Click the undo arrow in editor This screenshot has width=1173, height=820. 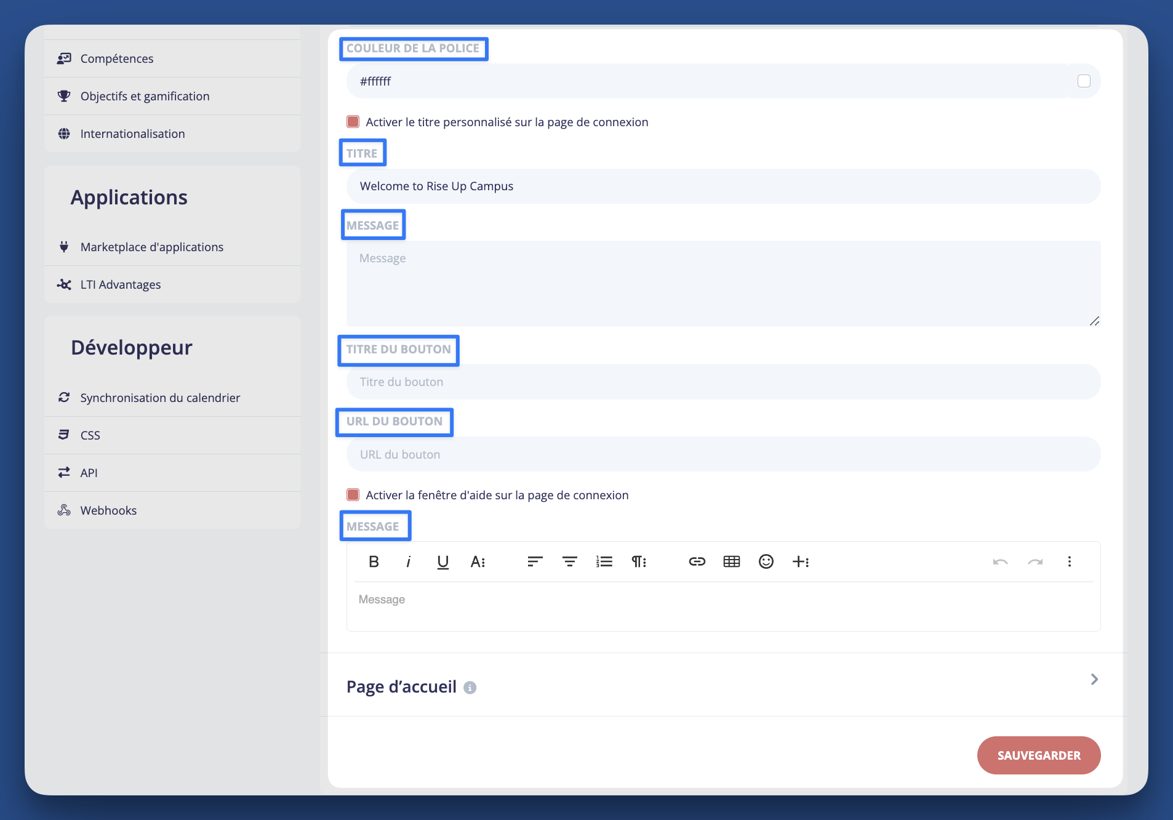pyautogui.click(x=1001, y=561)
